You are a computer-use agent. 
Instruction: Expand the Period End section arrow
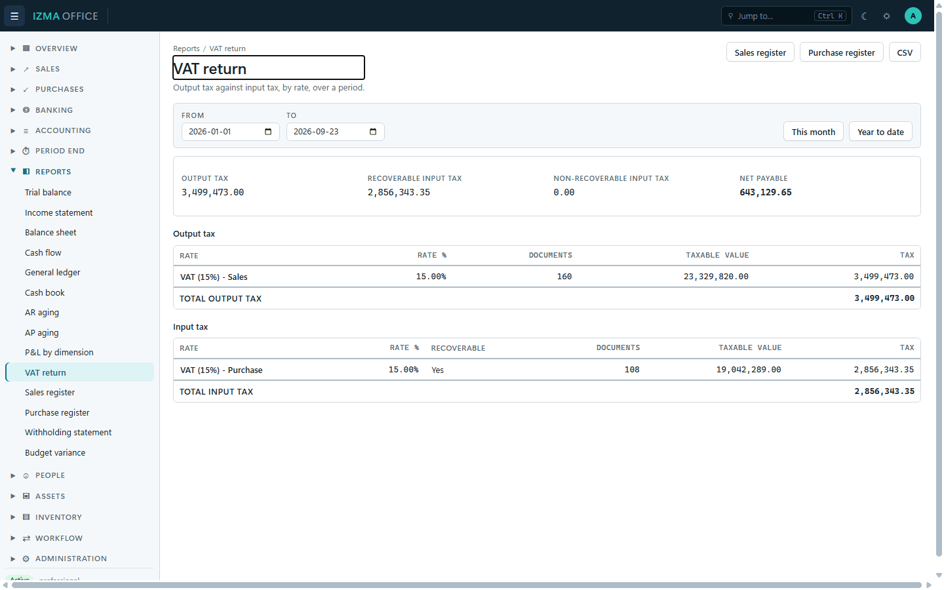12,151
